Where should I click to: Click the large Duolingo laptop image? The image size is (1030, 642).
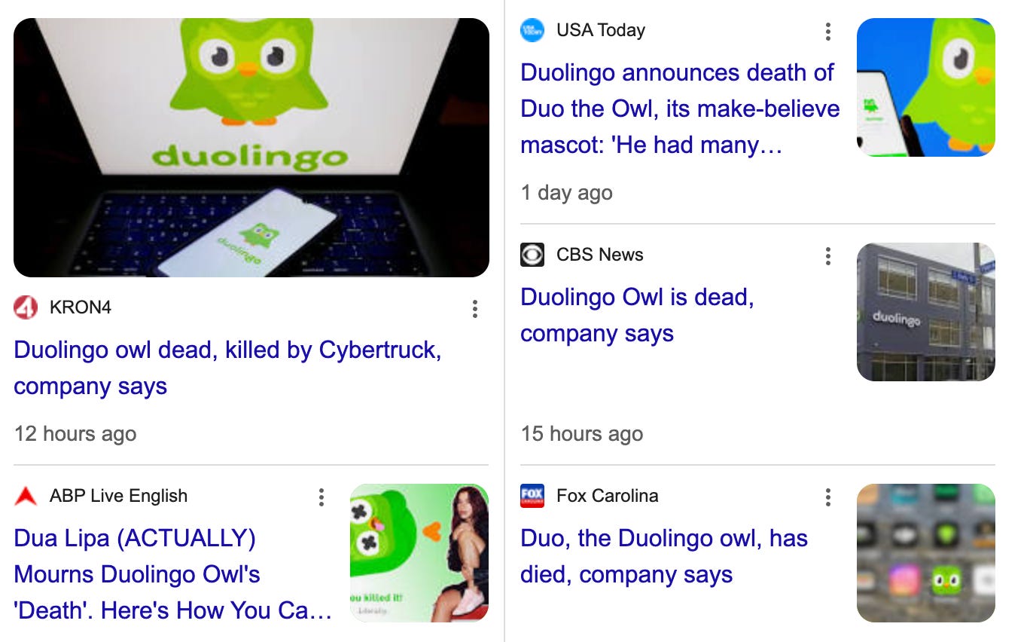tap(251, 148)
